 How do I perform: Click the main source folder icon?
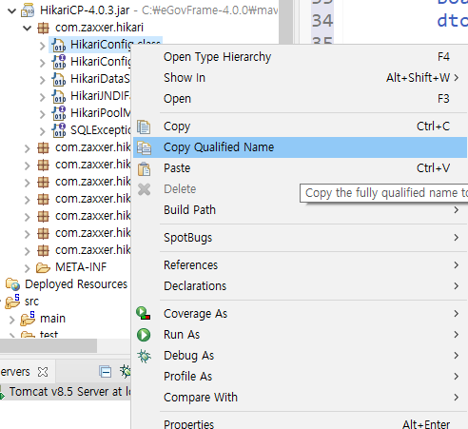click(x=28, y=319)
